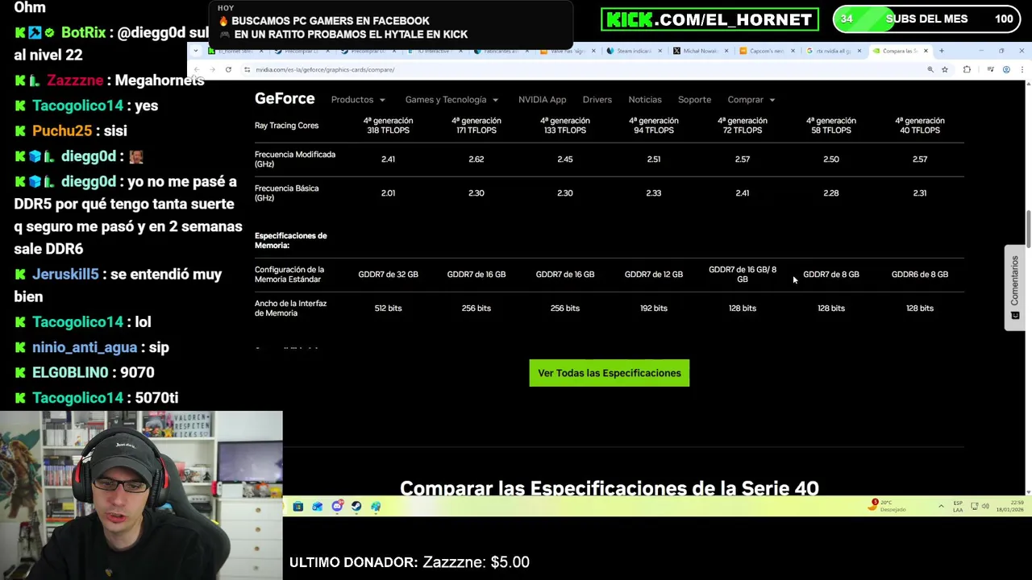
Task: Bookmark this page with the star icon
Action: [945, 69]
